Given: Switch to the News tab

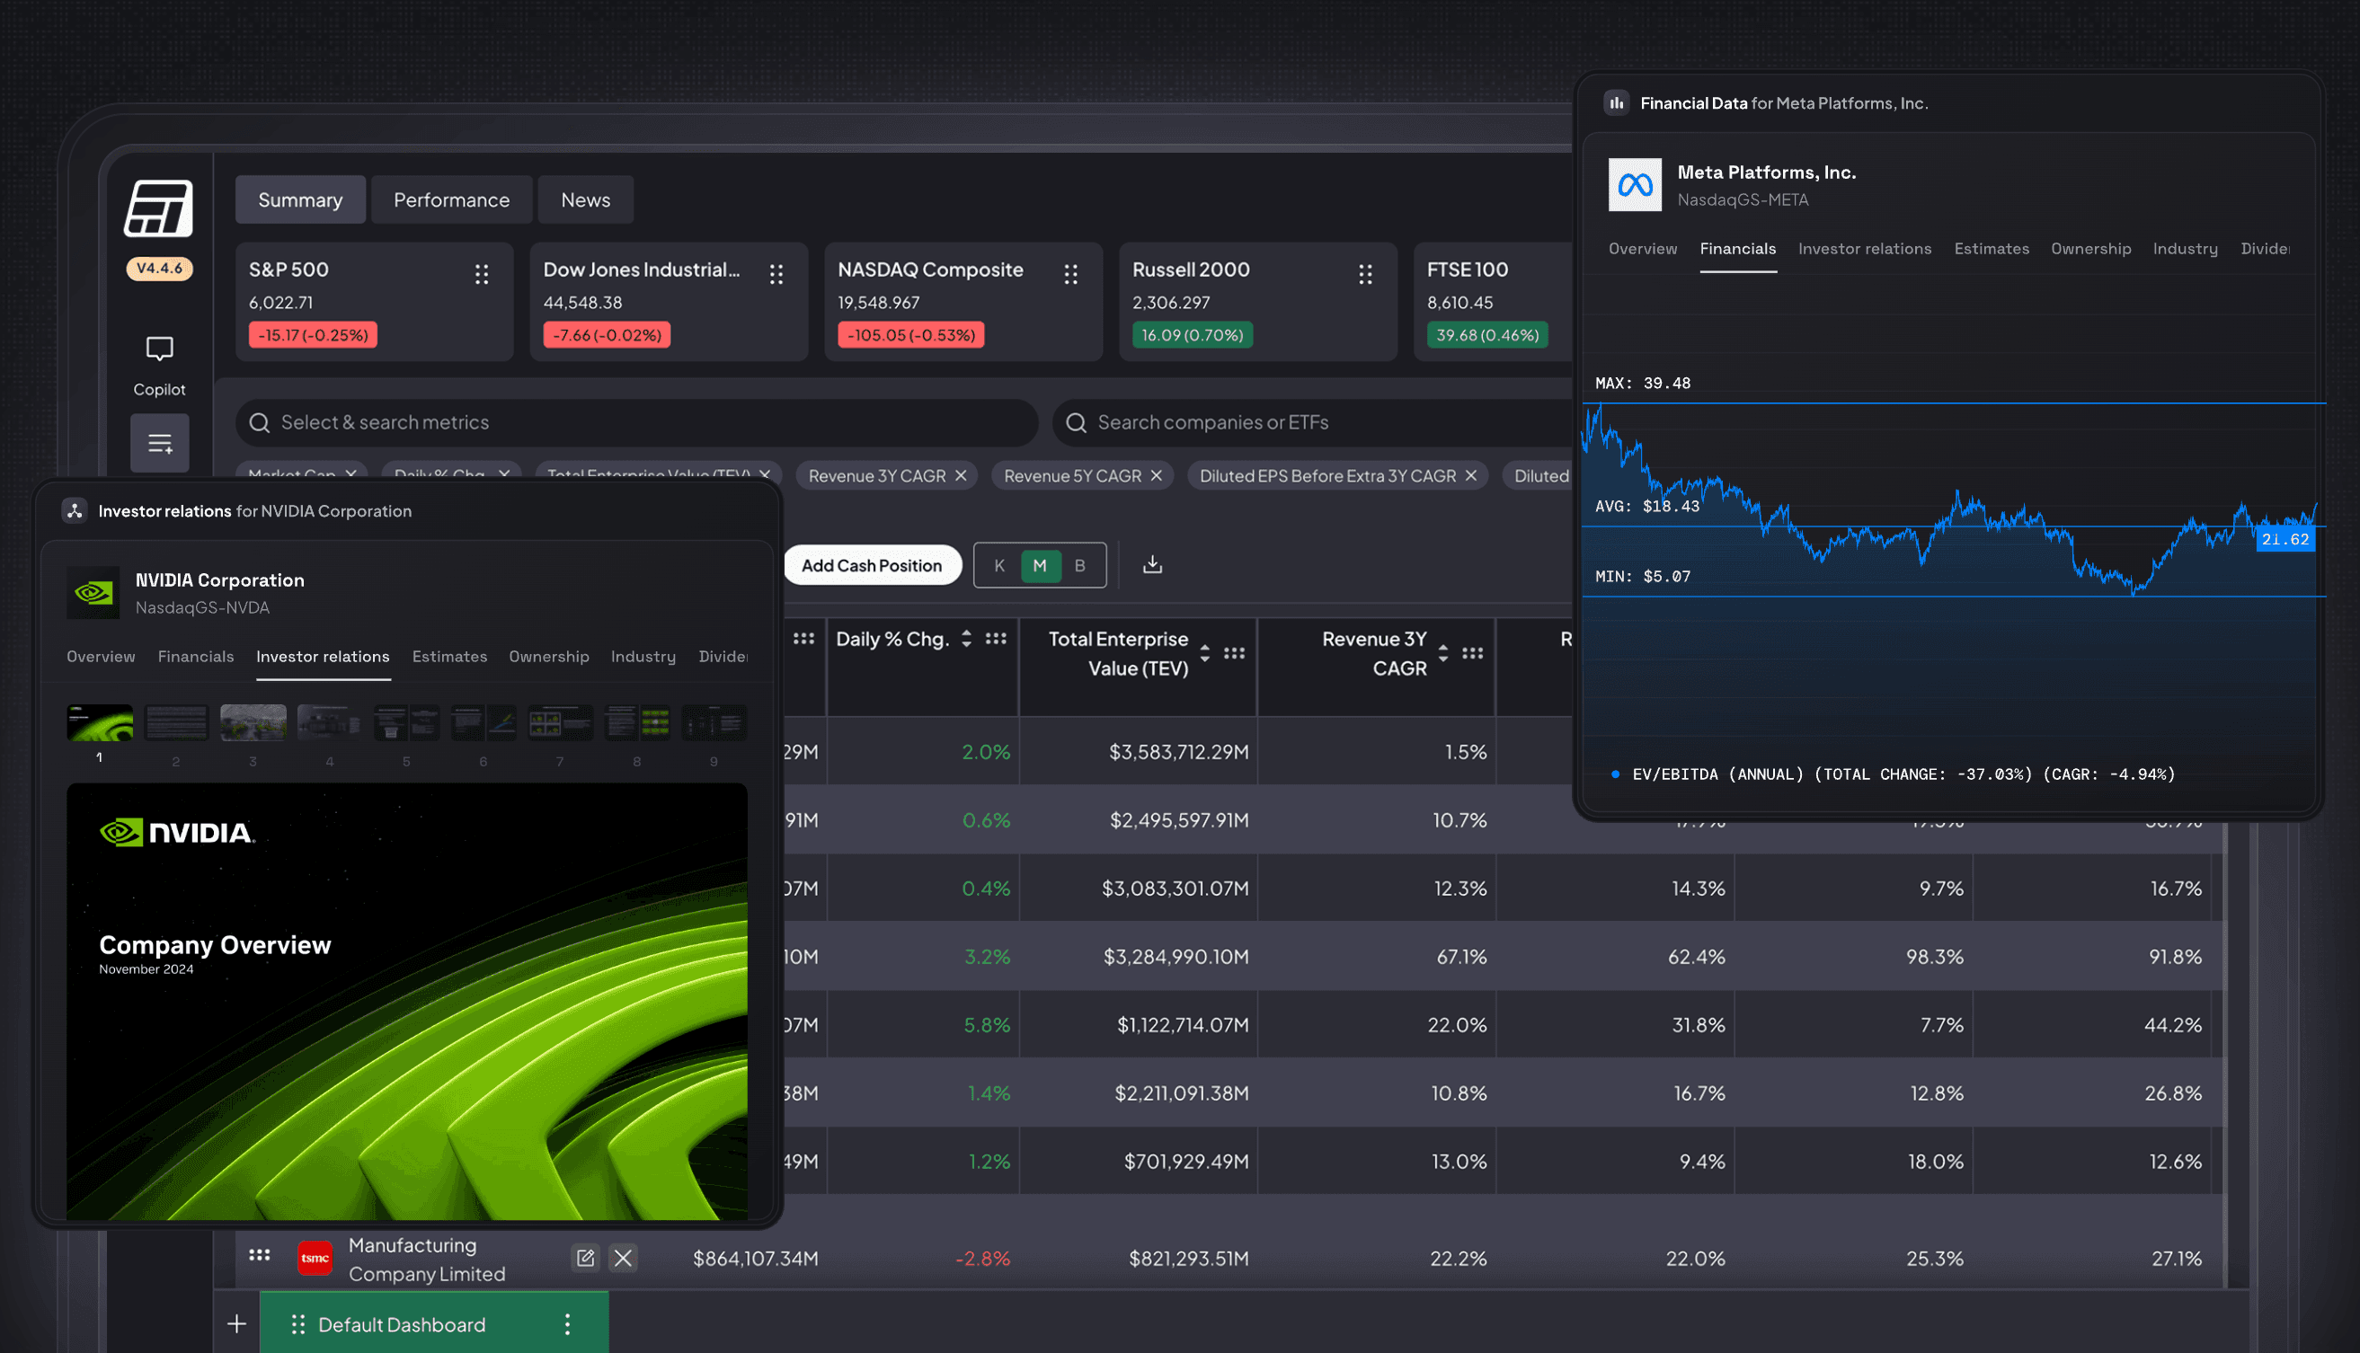Looking at the screenshot, I should (x=585, y=199).
